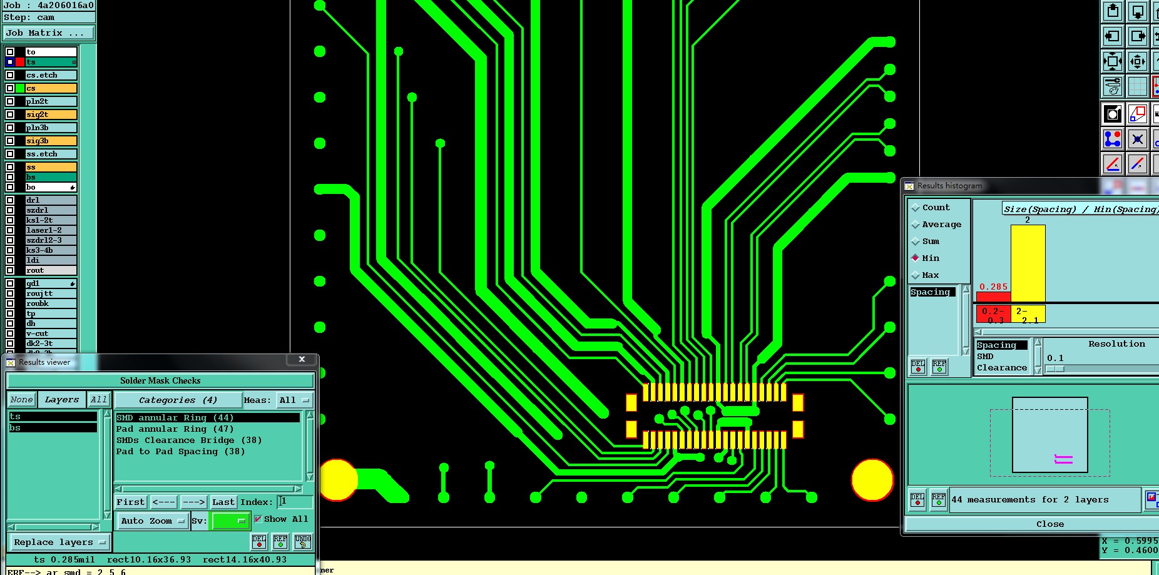This screenshot has height=575, width=1159.
Task: Select bs in Results viewer layers list
Action: [53, 428]
